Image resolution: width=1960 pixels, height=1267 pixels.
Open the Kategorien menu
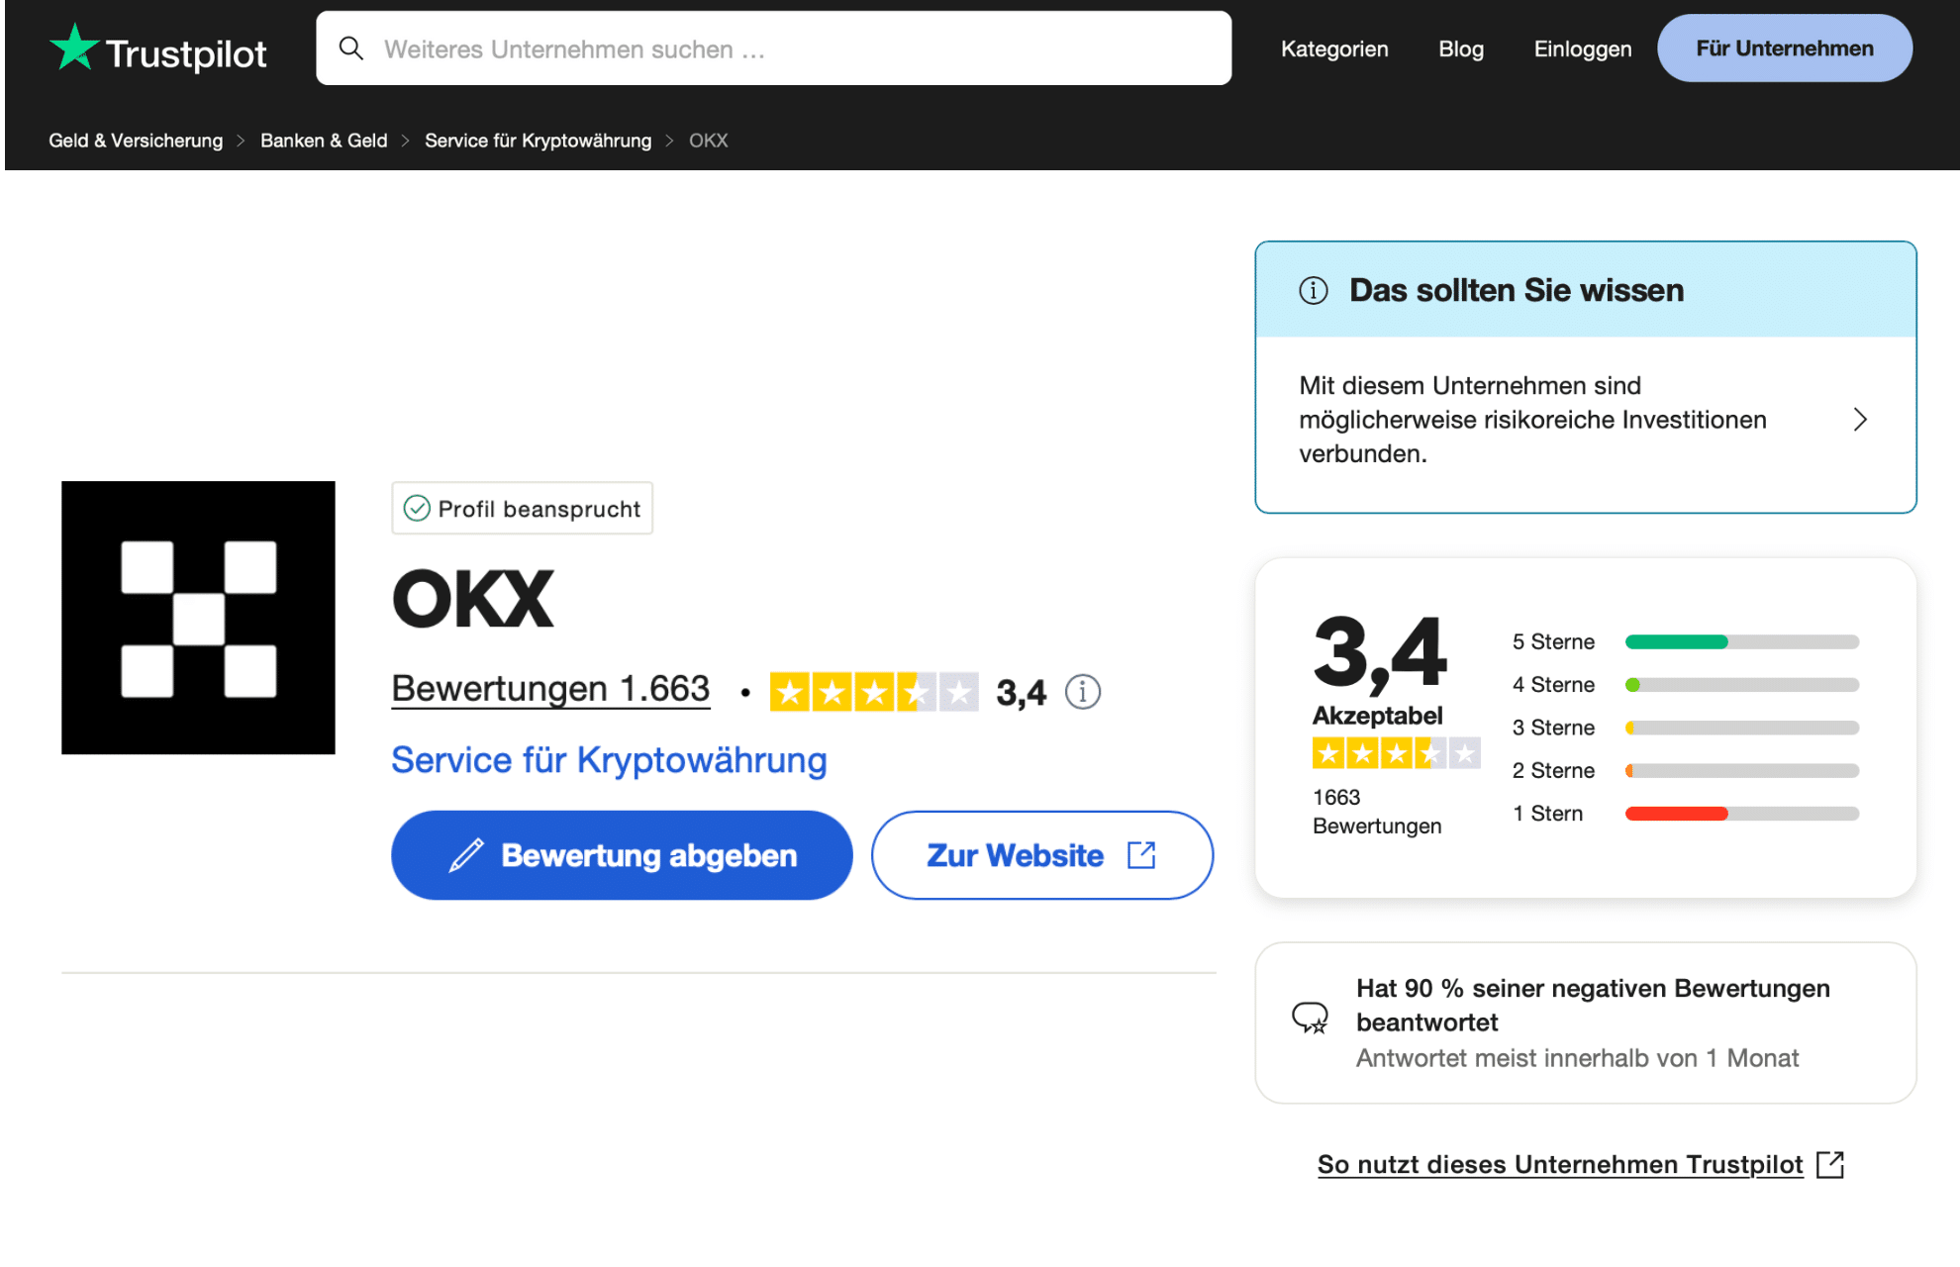tap(1334, 49)
